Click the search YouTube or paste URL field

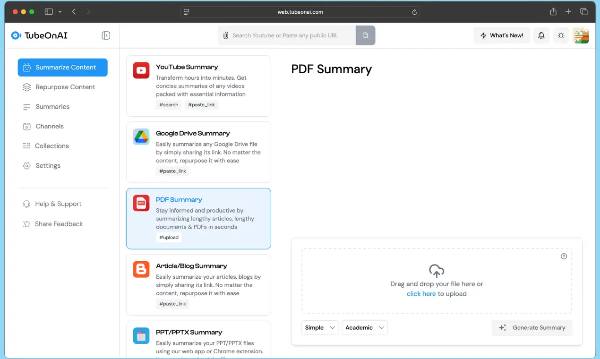[287, 35]
